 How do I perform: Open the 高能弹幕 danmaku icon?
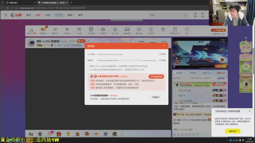(127, 31)
